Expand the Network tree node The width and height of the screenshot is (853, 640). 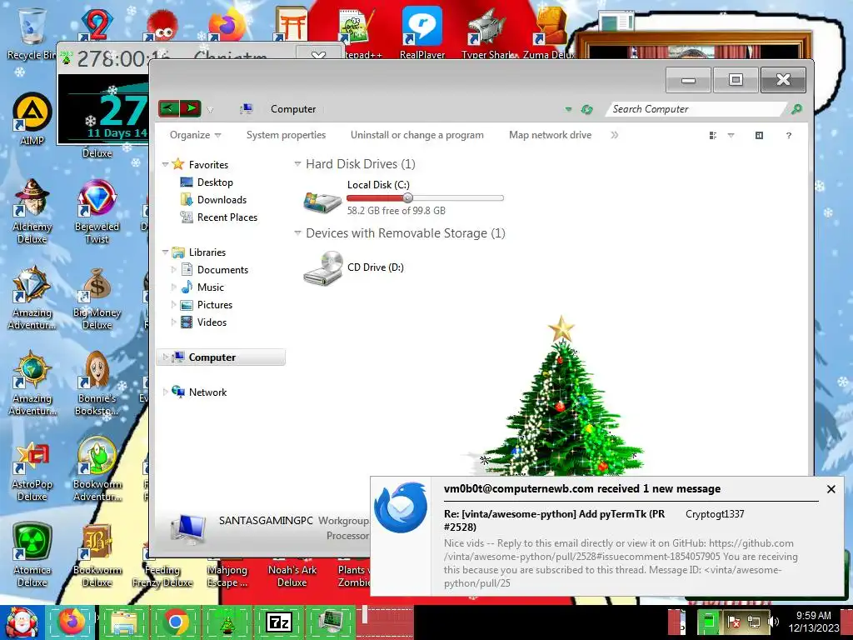165,392
